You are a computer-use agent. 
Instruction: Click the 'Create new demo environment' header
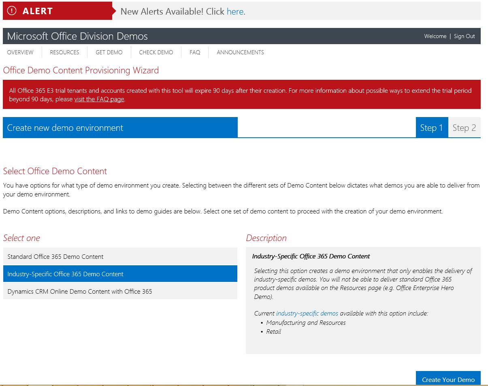click(120, 128)
